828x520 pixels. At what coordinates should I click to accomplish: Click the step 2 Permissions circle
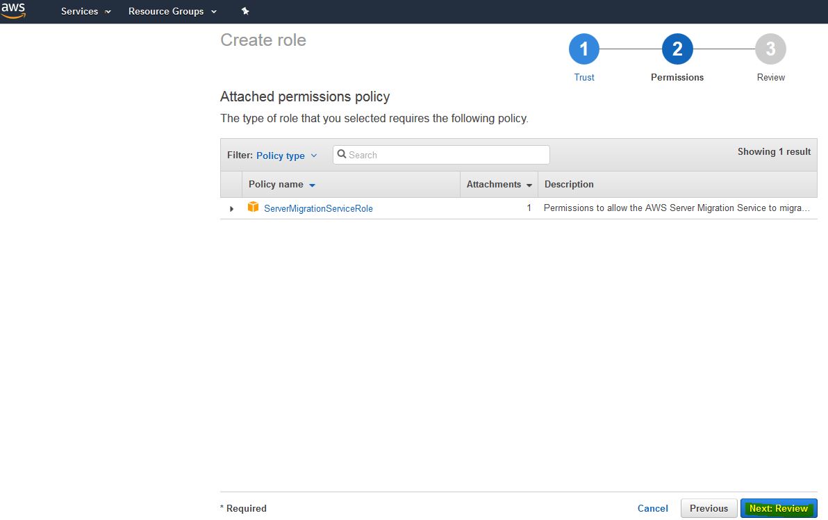[x=677, y=49]
